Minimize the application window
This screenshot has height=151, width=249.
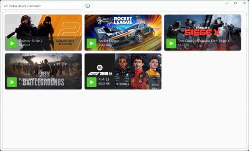coord(226,3)
